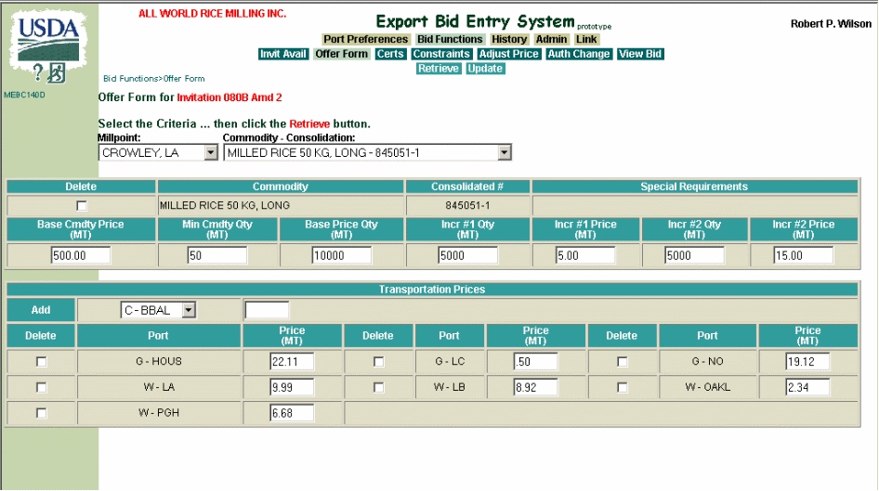Image resolution: width=879 pixels, height=491 pixels.
Task: Click the Special Requirements column header
Action: [695, 187]
